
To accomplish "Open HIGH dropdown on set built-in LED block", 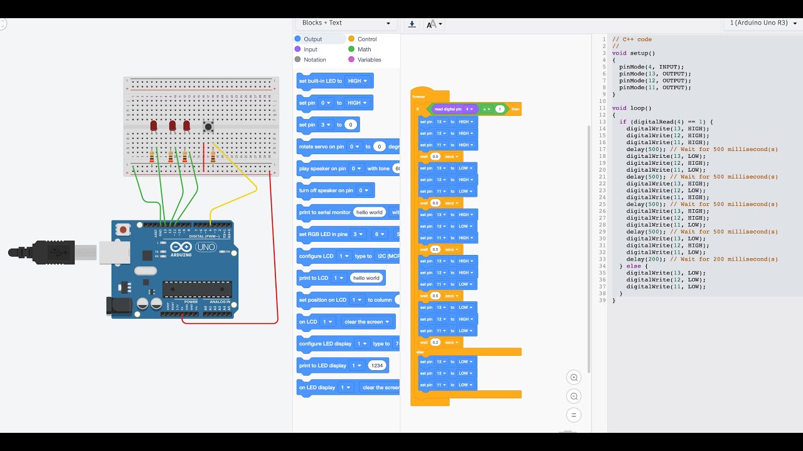I will pos(358,81).
